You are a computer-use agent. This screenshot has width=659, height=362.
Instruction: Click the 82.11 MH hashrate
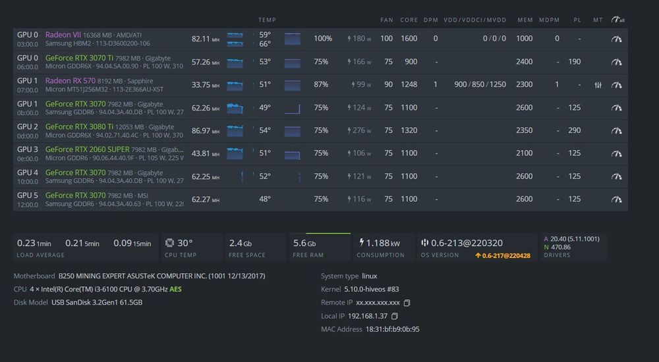tap(206, 39)
